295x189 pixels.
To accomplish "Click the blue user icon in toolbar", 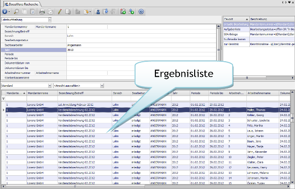I will tap(97, 12).
